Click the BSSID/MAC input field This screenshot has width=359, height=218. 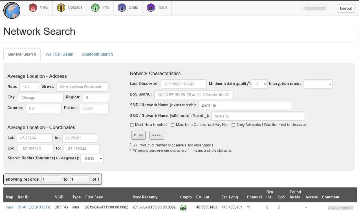pyautogui.click(x=193, y=95)
